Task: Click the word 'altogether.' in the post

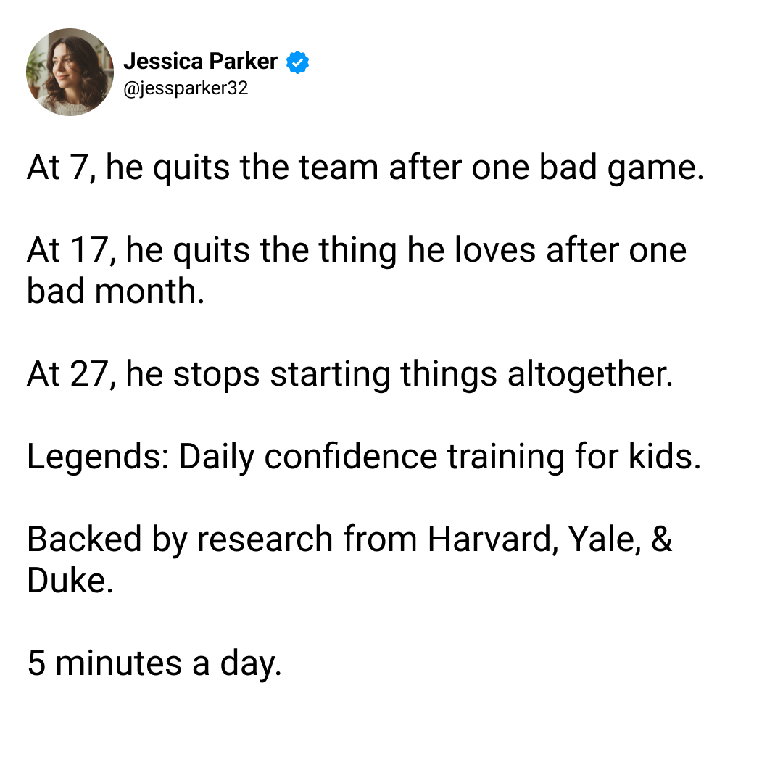Action: point(590,374)
